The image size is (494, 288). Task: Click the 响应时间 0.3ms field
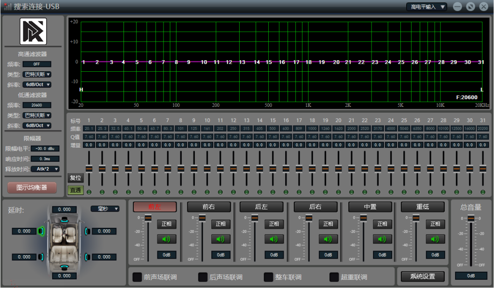coord(45,159)
